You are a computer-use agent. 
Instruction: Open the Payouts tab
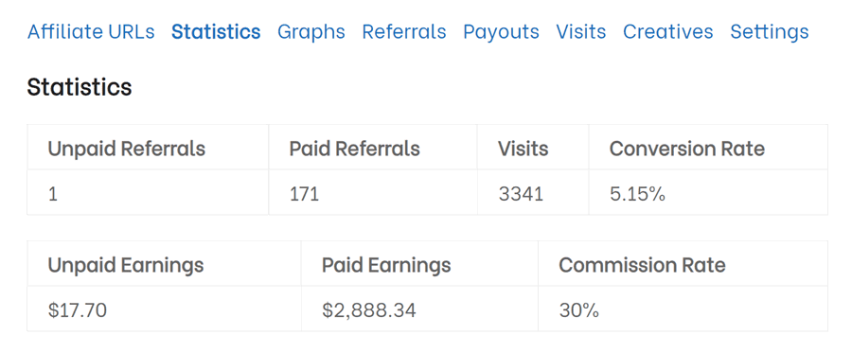click(501, 32)
